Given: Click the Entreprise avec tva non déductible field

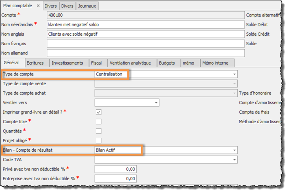Looking at the screenshot, I should (x=116, y=179).
